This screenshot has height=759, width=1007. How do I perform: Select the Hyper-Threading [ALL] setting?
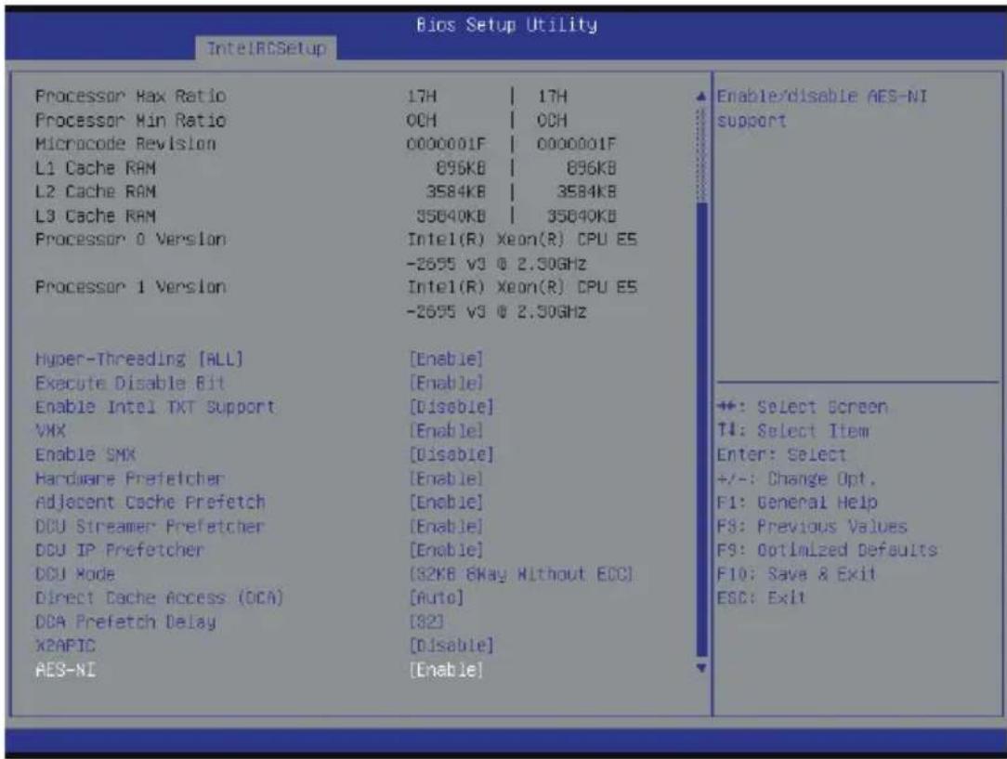(139, 359)
